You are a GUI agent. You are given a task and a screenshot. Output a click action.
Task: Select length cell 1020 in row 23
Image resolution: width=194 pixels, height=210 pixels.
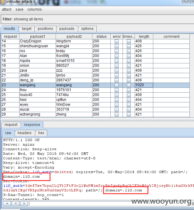pyautogui.click(x=144, y=85)
